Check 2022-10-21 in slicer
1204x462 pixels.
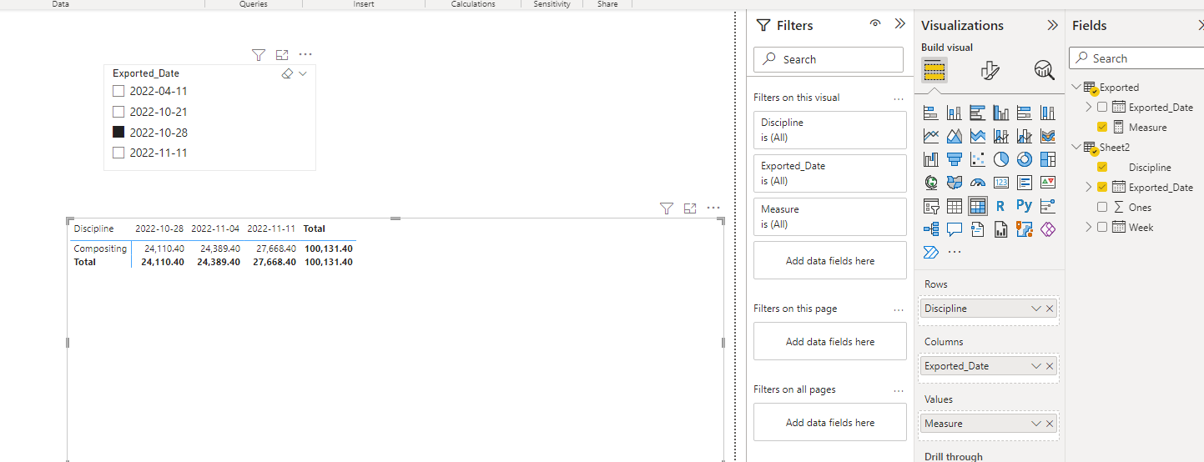pyautogui.click(x=118, y=112)
